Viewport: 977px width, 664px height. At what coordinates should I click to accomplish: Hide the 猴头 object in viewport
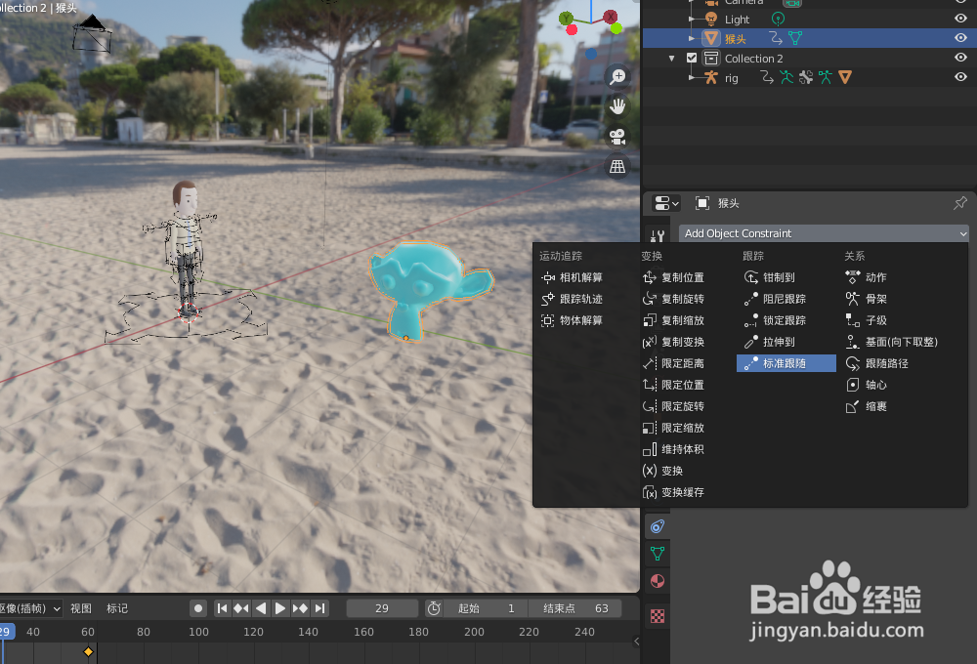(x=960, y=38)
